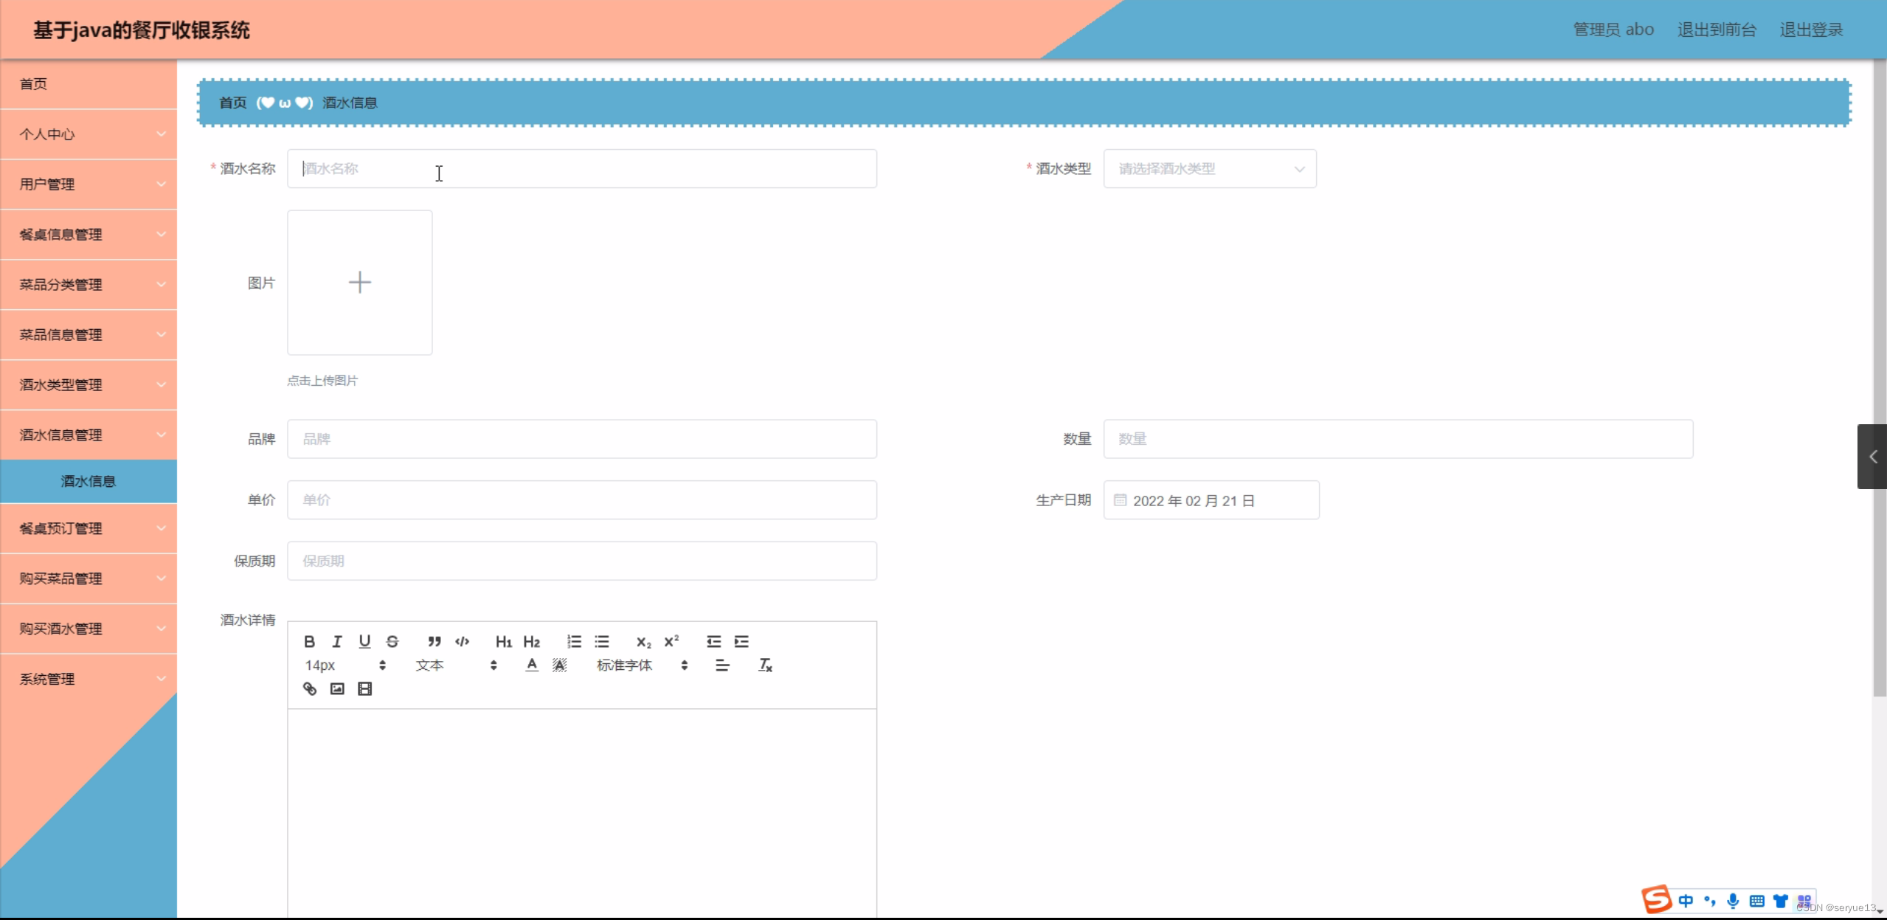This screenshot has width=1887, height=920.
Task: Insert an image into the drink details editor
Action: 336,688
